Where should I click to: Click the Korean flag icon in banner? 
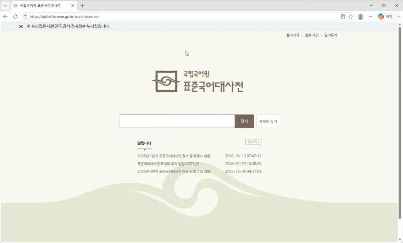tap(21, 26)
